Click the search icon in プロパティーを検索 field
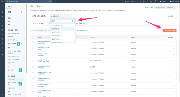 pos(45,31)
